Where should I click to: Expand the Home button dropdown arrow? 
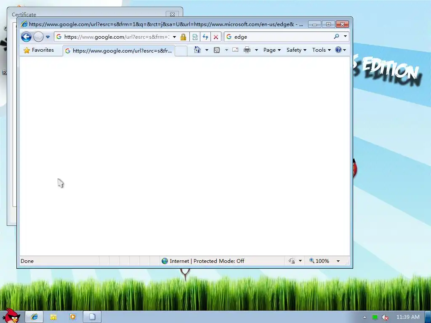[207, 50]
